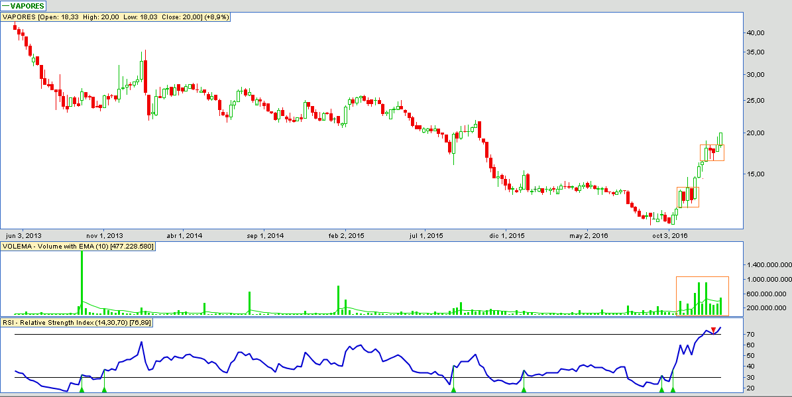Click the 'jun 3, 2013' date label
Image resolution: width=792 pixels, height=397 pixels.
[x=23, y=235]
